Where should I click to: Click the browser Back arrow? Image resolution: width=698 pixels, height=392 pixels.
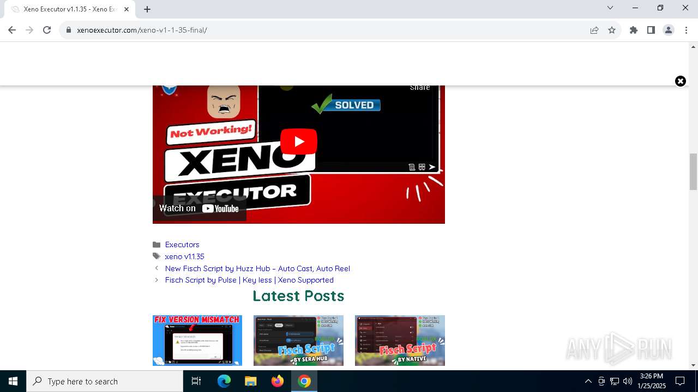tap(12, 30)
